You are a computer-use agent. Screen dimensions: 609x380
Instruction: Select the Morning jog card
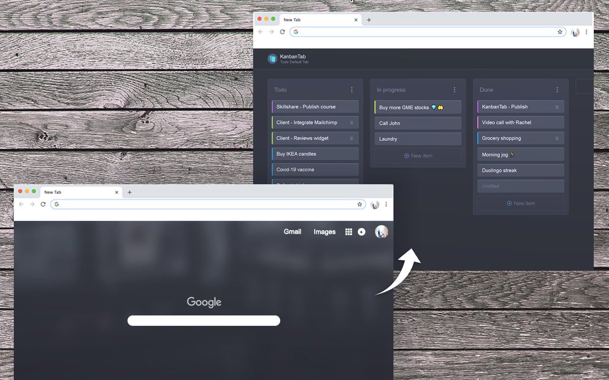click(521, 155)
